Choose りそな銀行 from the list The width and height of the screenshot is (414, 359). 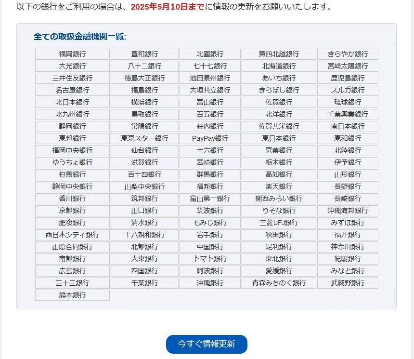[x=279, y=211]
